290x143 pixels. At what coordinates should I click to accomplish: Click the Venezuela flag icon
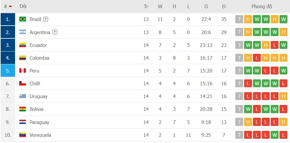(23, 135)
